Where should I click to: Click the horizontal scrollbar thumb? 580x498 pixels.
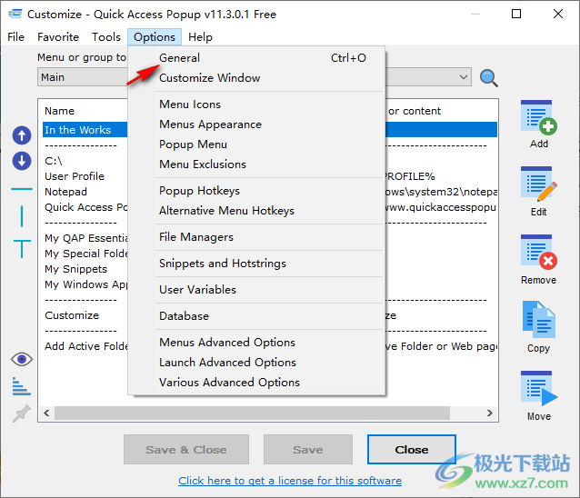(252, 413)
